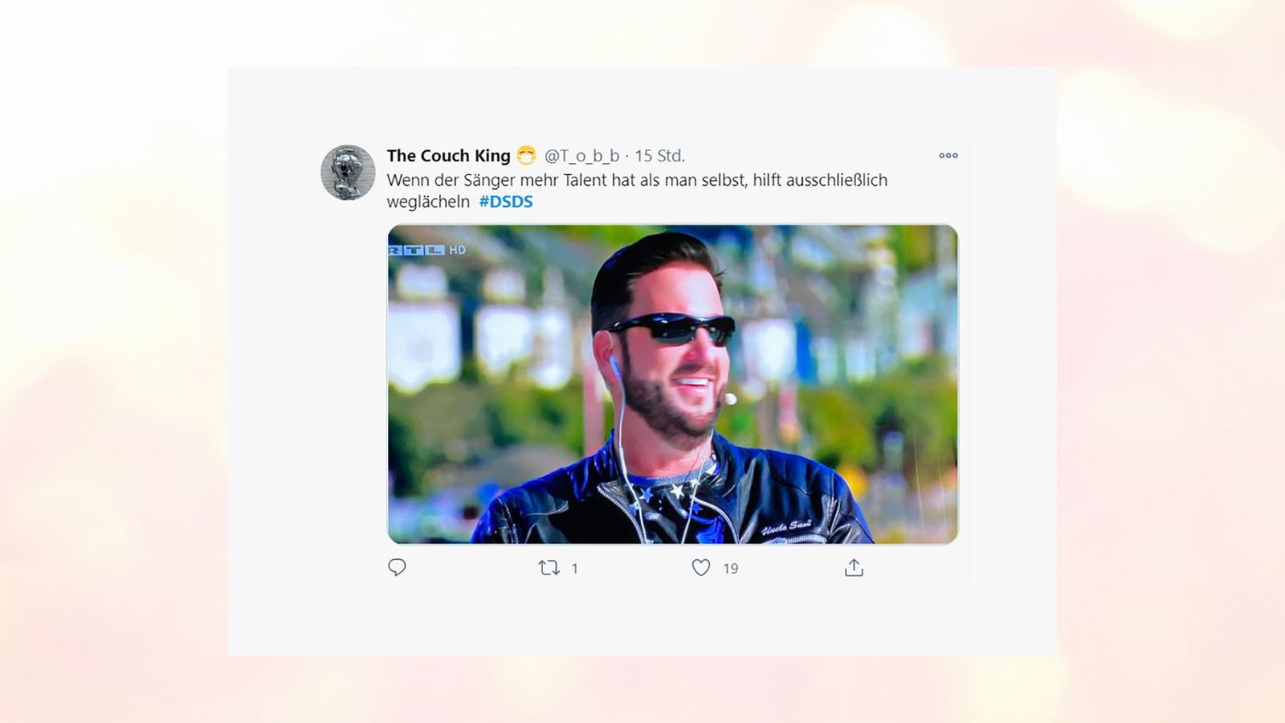Click the man's sunglasses in the photo
1285x723 pixels.
[673, 328]
